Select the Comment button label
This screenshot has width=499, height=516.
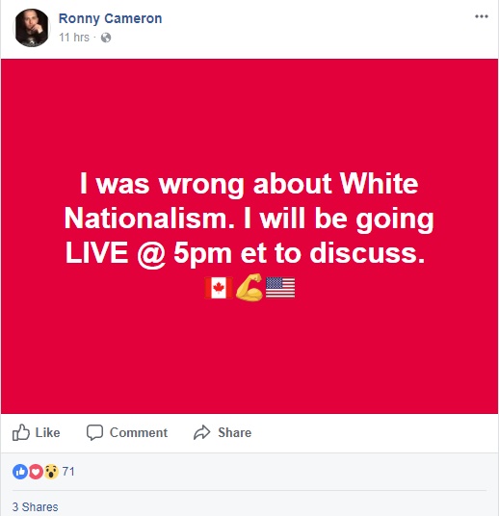[x=139, y=432]
